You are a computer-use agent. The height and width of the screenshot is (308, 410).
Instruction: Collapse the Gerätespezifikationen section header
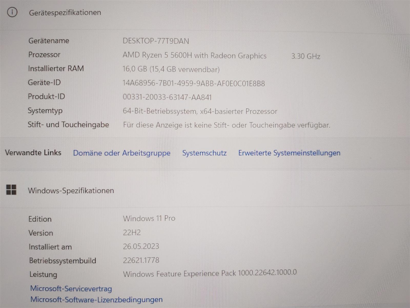65,13
